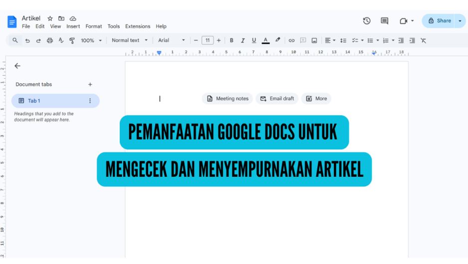Insert a numbered list
Screen dimensions: 468x264
pos(386,40)
